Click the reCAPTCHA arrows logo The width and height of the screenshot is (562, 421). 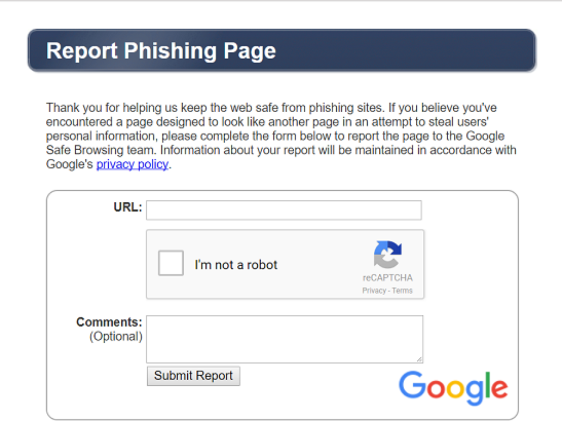pos(387,254)
